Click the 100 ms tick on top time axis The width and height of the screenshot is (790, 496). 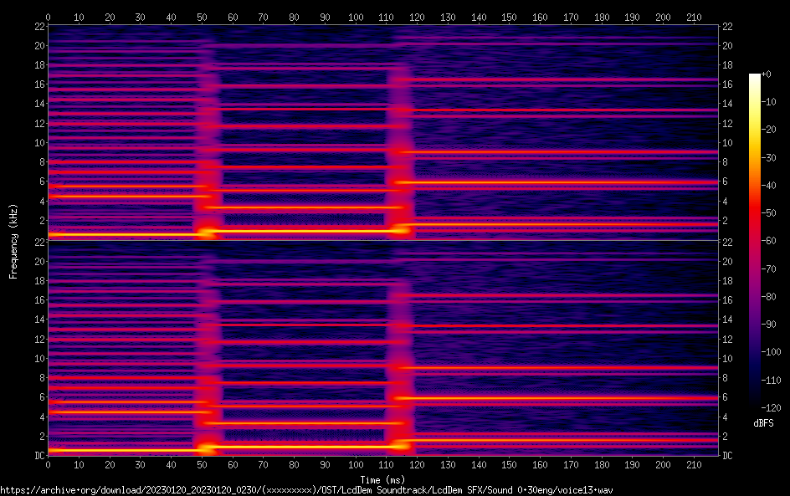356,16
